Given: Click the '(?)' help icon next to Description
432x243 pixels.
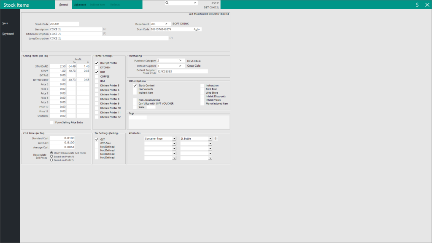Looking at the screenshot, I should (104, 29).
